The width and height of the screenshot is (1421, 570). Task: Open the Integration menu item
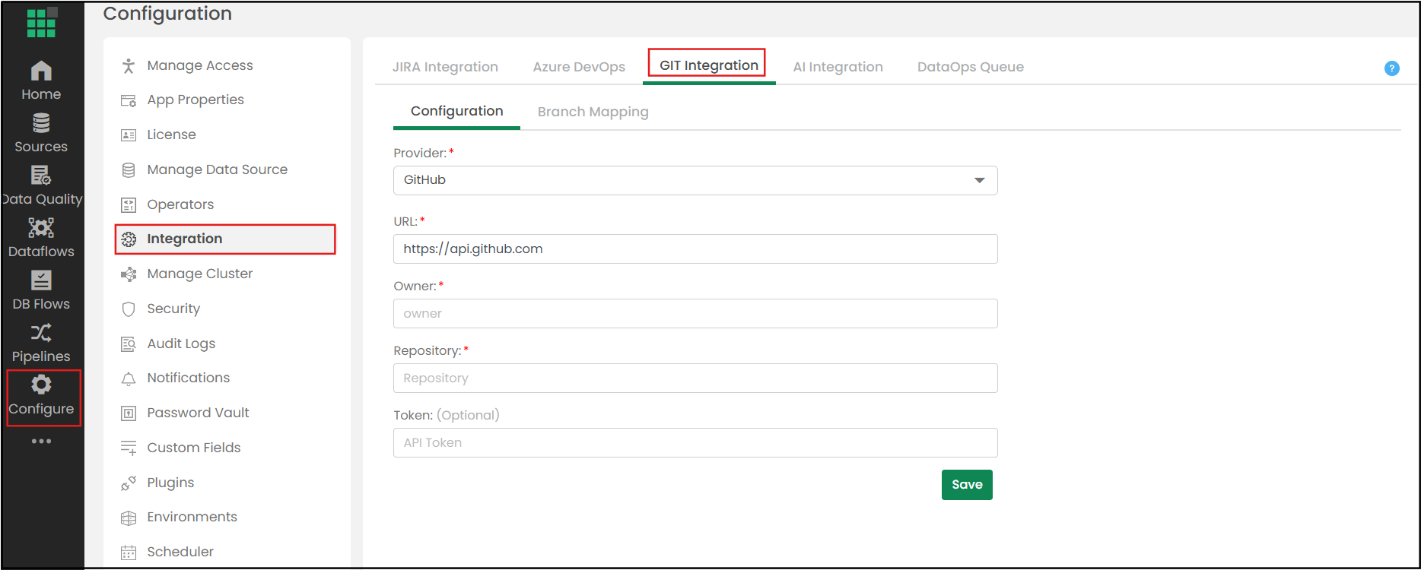coord(224,239)
